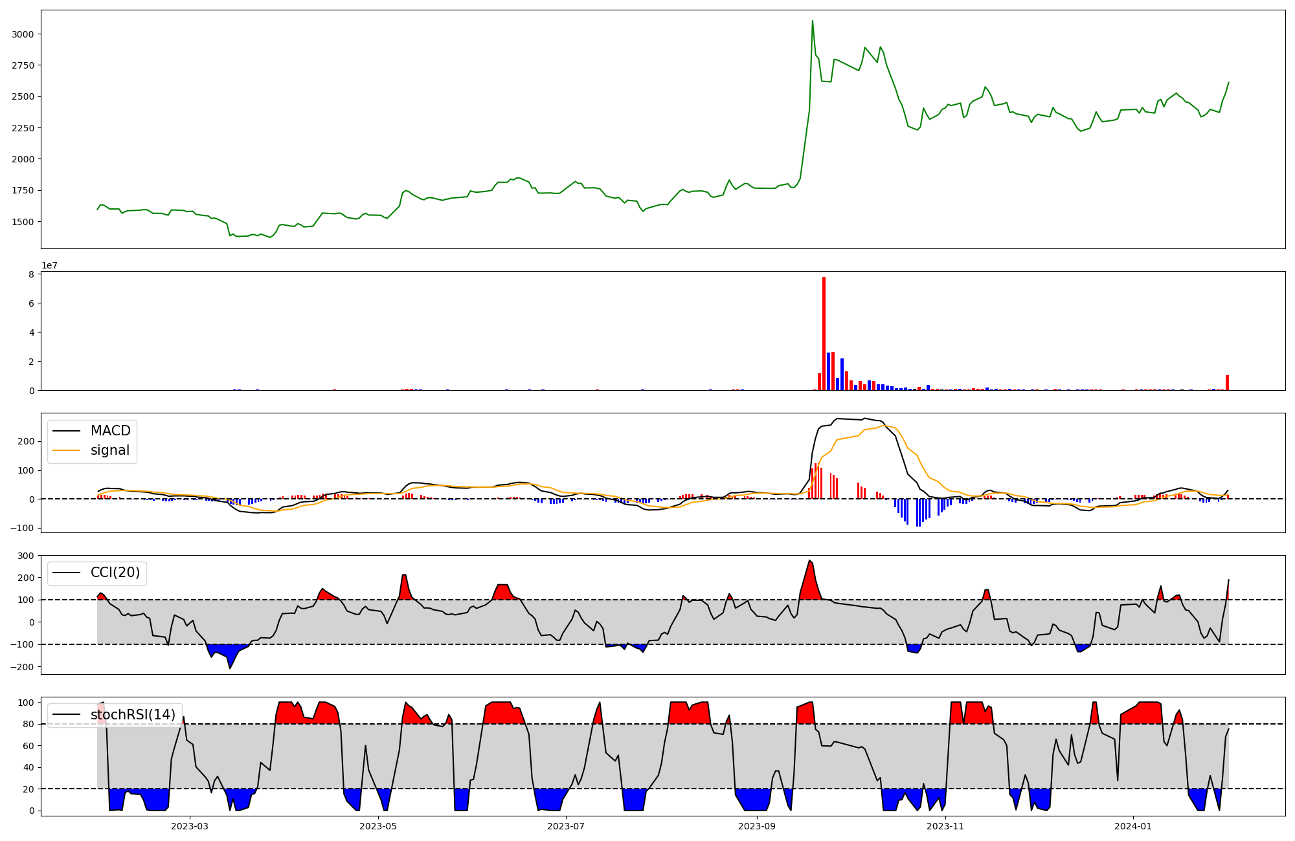Click the 80 tick on stochRSI axis

pyautogui.click(x=29, y=724)
